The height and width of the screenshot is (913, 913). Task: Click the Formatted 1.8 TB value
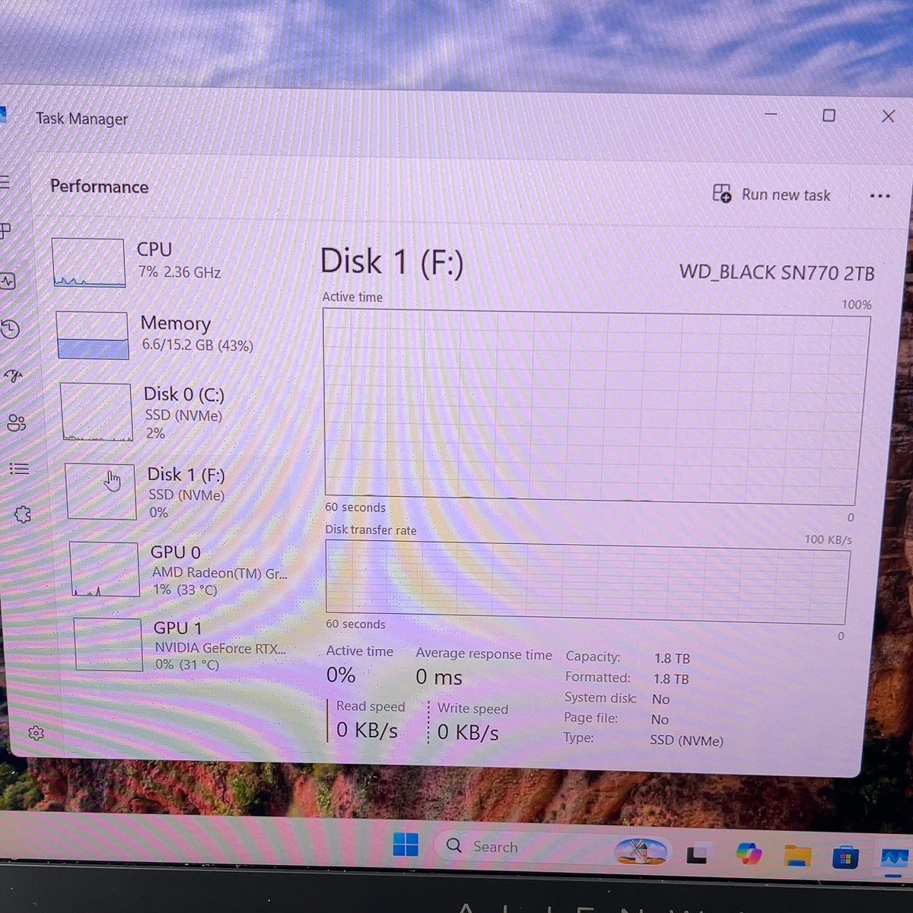click(x=671, y=679)
